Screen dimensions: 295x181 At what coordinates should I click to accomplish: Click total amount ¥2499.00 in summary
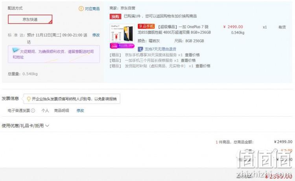pos(283,142)
